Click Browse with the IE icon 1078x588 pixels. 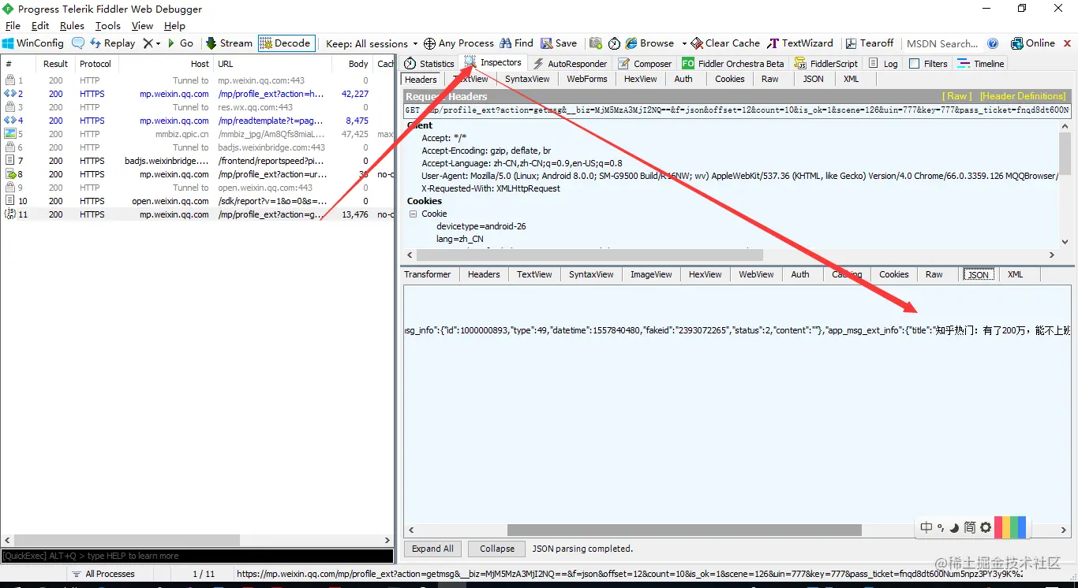pyautogui.click(x=649, y=43)
